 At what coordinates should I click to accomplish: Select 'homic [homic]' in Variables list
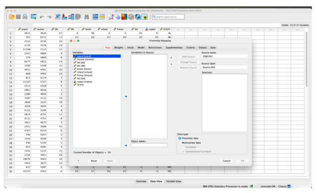coord(97,69)
